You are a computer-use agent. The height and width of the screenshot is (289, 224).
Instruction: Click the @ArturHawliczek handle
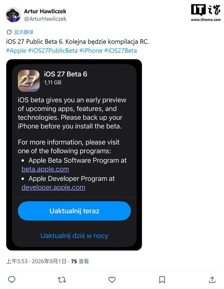click(x=45, y=19)
